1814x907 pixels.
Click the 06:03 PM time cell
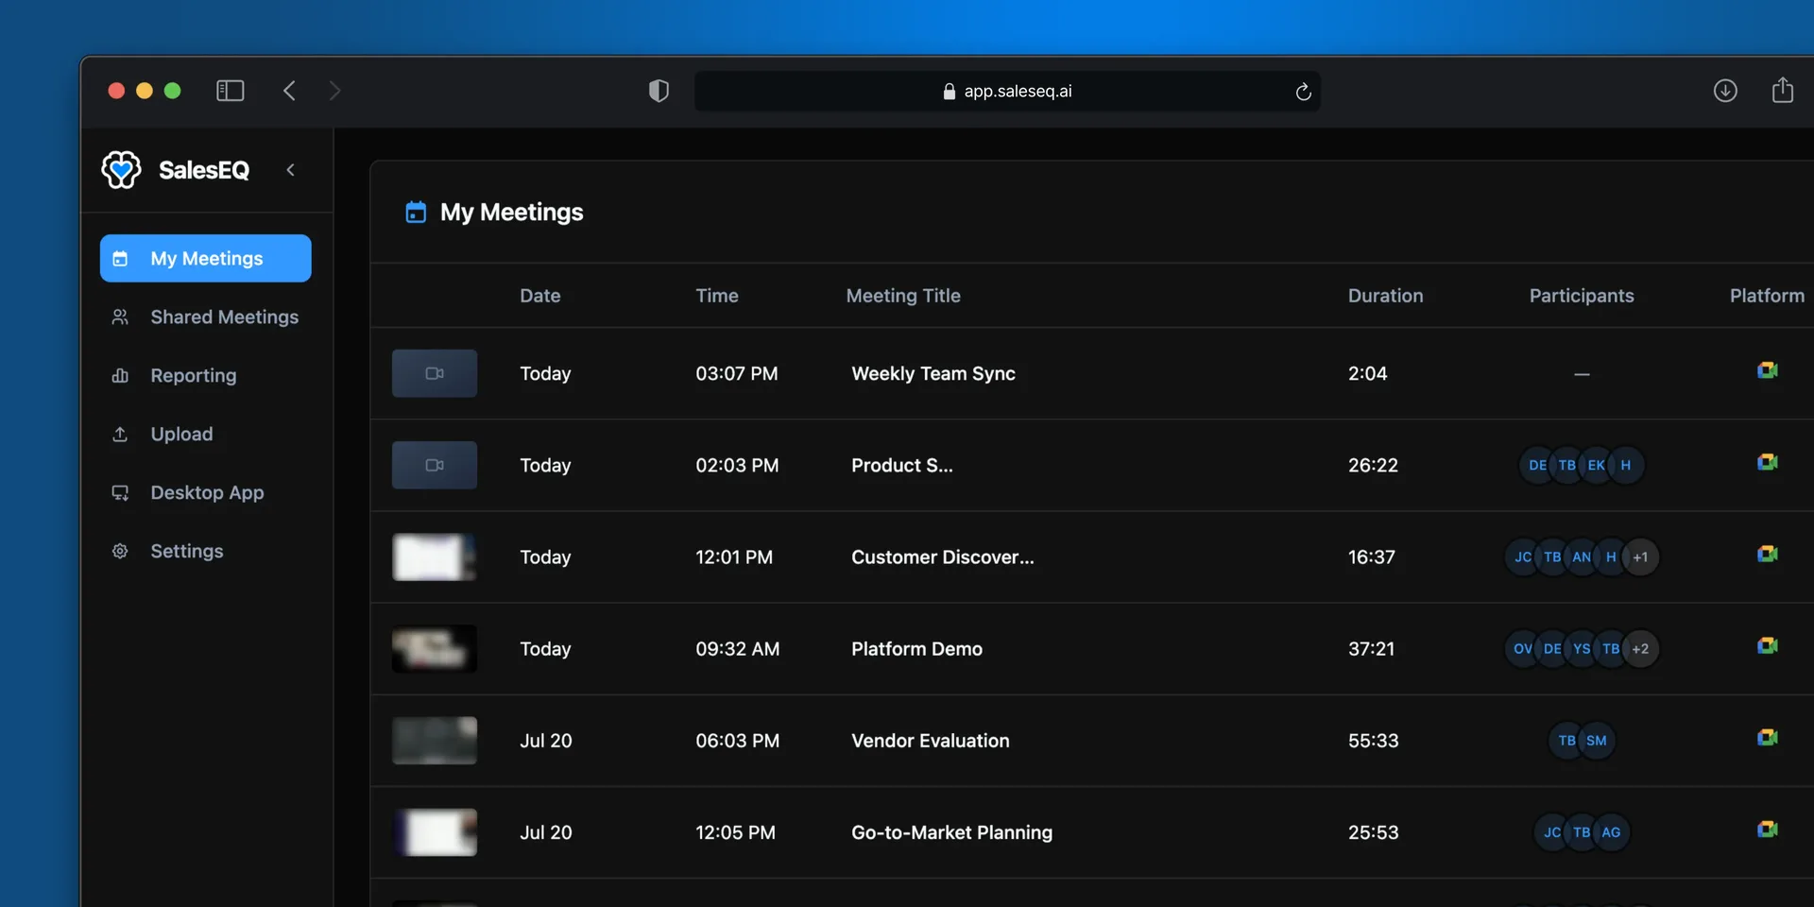point(738,740)
